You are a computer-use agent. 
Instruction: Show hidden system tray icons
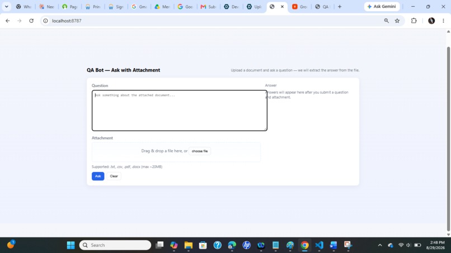(380, 245)
